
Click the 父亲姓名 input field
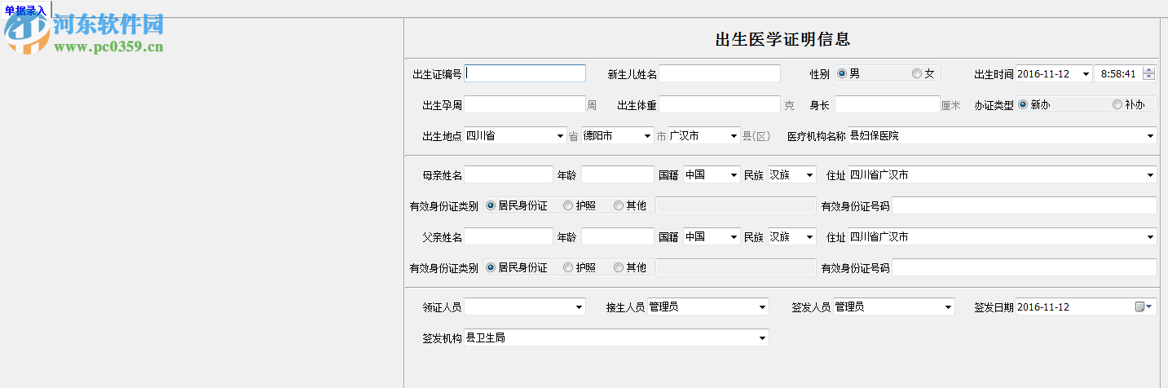(x=509, y=236)
